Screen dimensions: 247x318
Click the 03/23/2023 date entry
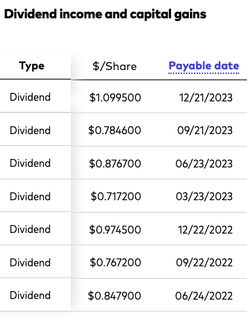[204, 196]
